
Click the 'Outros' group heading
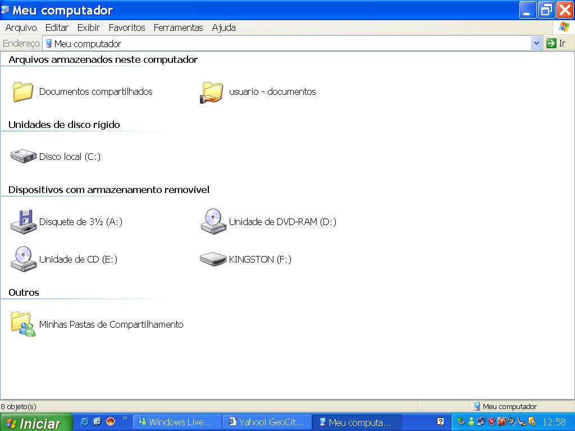(24, 292)
